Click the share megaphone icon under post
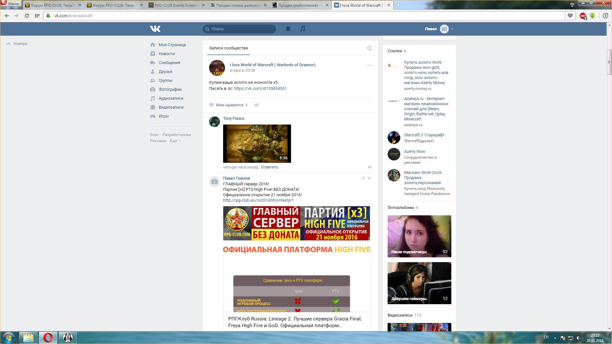This screenshot has height=344, width=612. 257,105
